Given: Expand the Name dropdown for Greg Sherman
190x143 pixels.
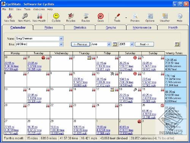Looking at the screenshot, I should 61,39.
